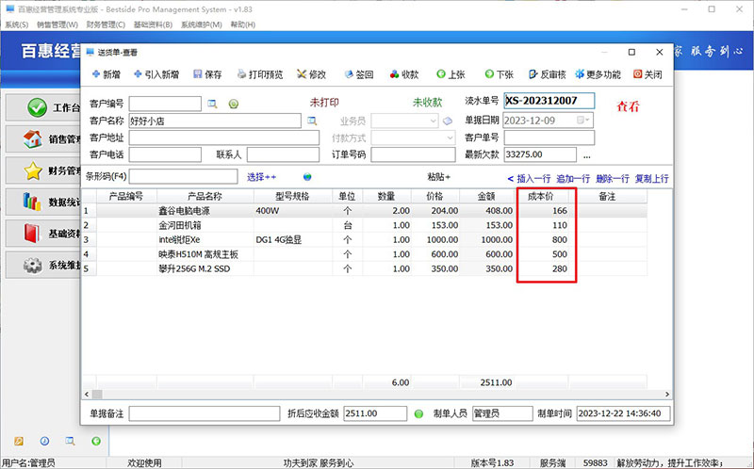Click the 1000.00 price cell
Screen dimensions: 754x469
(435, 239)
